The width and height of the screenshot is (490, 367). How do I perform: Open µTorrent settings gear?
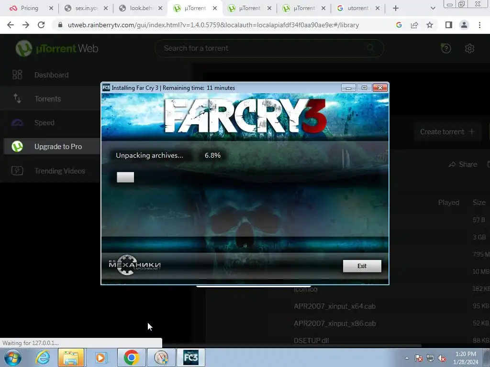pos(469,48)
